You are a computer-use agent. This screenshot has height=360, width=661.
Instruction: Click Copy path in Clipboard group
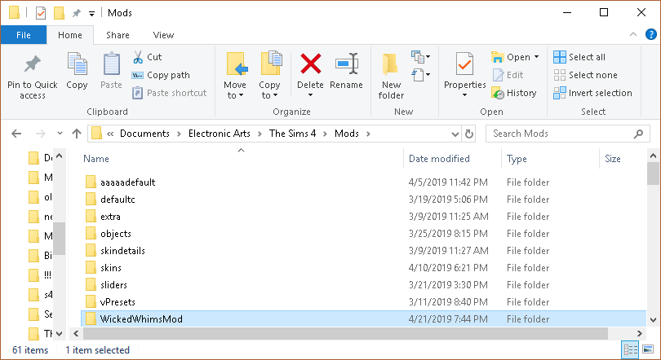(x=161, y=75)
